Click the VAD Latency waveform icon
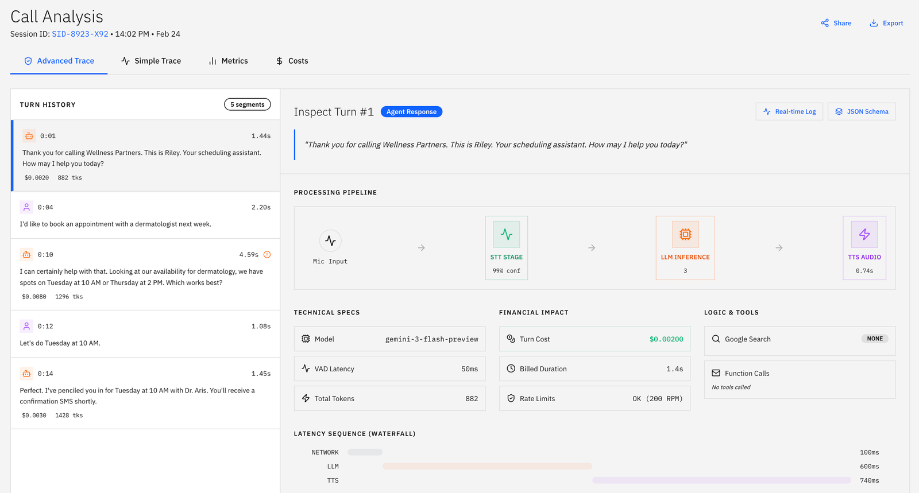This screenshot has width=919, height=493. (x=306, y=368)
